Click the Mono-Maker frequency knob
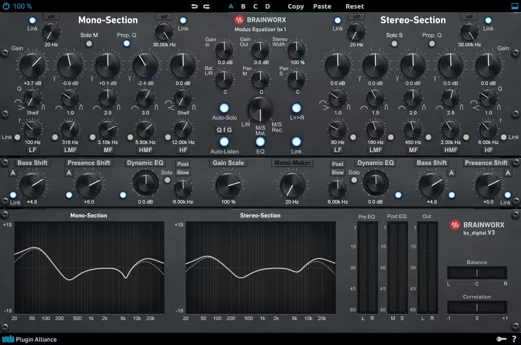Screen dimensions: 521x345 point(293,184)
